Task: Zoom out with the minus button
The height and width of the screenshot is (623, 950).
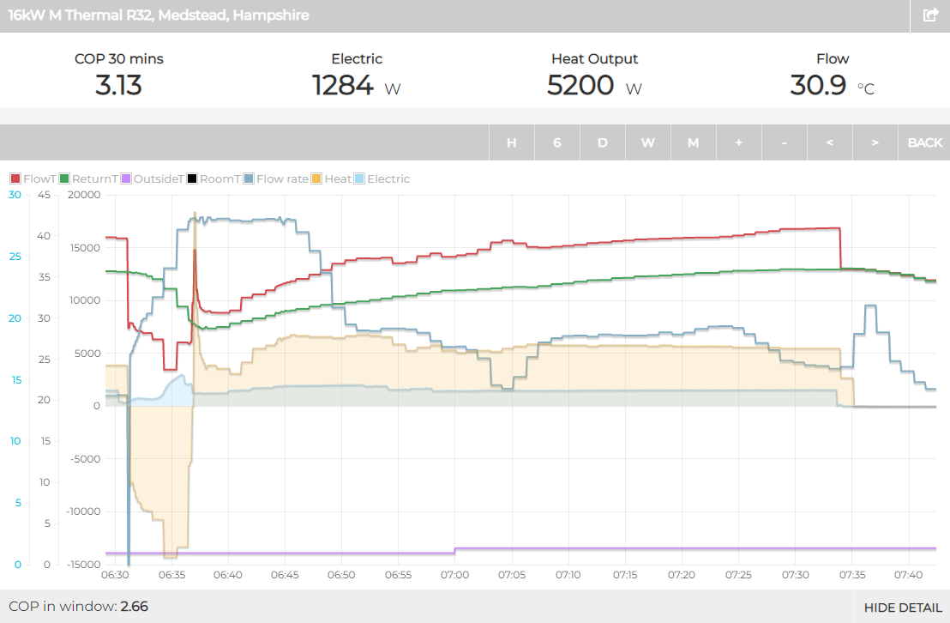Action: click(x=785, y=142)
